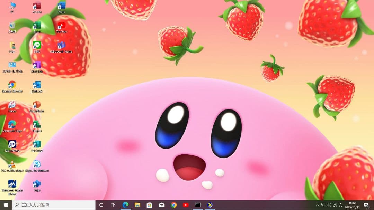The image size is (374, 210).
Task: Open Task View from the taskbar
Action: (113, 205)
